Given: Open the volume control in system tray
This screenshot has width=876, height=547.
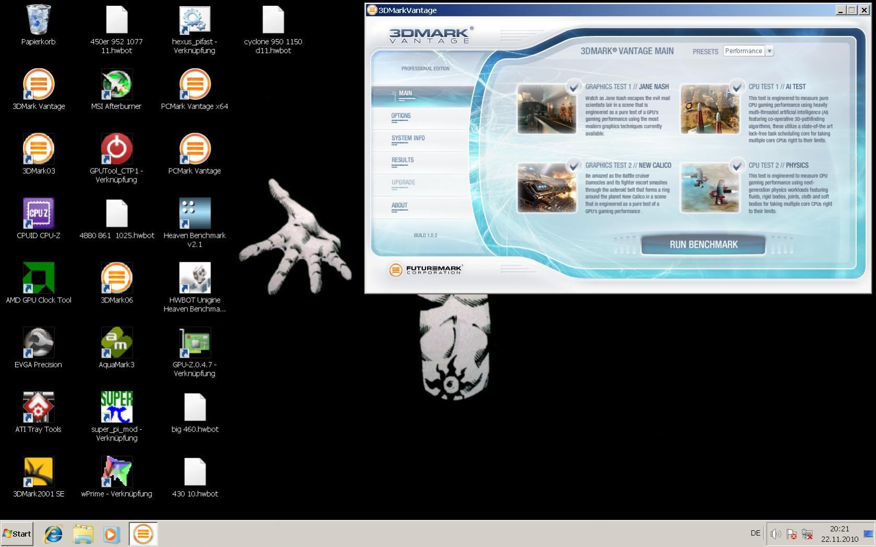Looking at the screenshot, I should point(776,533).
